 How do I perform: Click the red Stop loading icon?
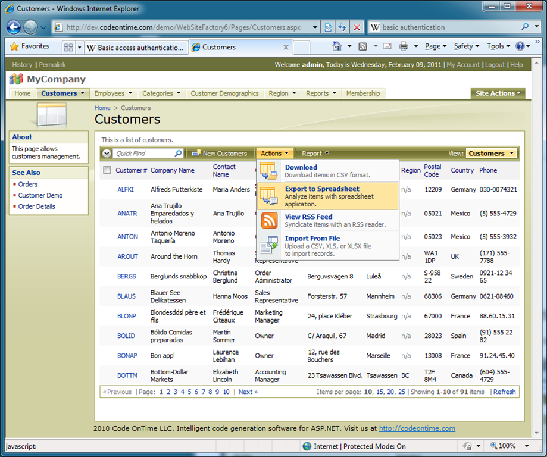(x=357, y=27)
